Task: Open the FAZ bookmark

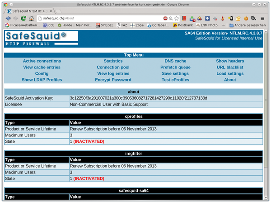Action: [x=122, y=25]
